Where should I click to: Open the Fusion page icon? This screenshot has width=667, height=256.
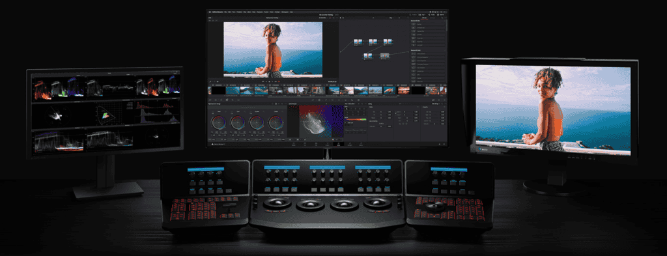pyautogui.click(x=328, y=144)
